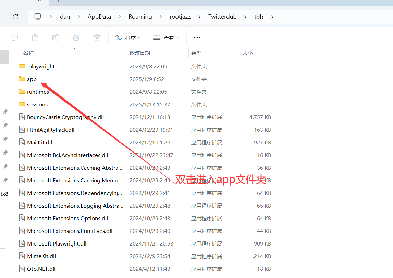Screen dimensions: 393x278
Task: Sort by 修改日期 column header
Action: [140, 53]
